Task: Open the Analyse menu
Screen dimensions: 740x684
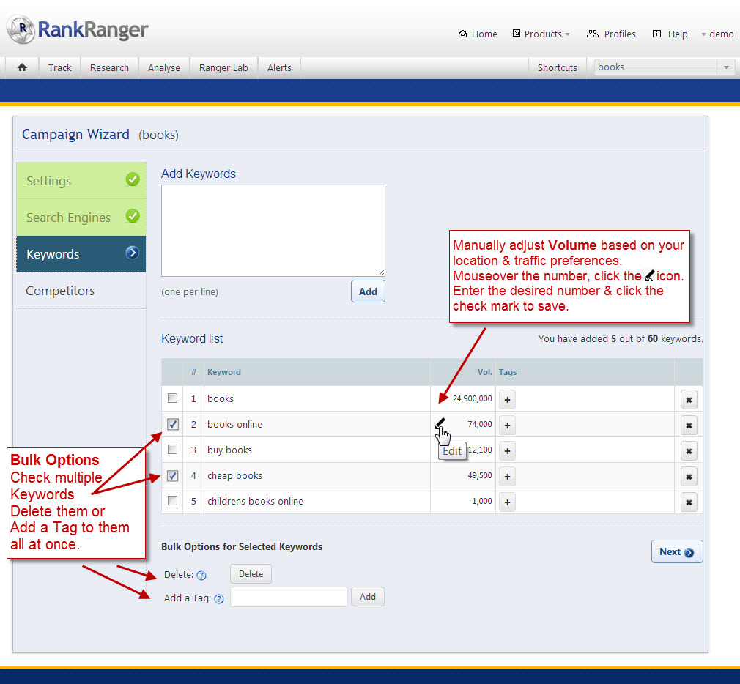Action: pyautogui.click(x=164, y=67)
